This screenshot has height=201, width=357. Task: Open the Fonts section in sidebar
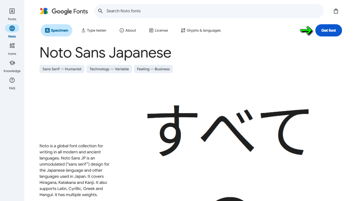pos(12,14)
